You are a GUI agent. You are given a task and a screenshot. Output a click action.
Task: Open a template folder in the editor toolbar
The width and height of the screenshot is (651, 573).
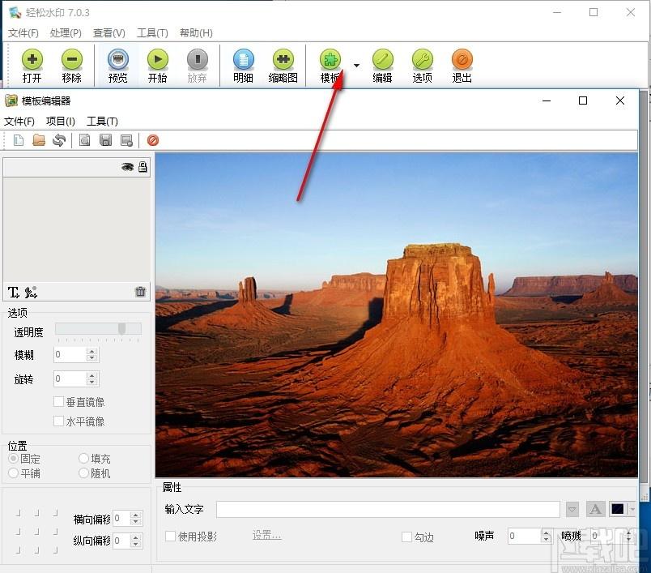39,140
